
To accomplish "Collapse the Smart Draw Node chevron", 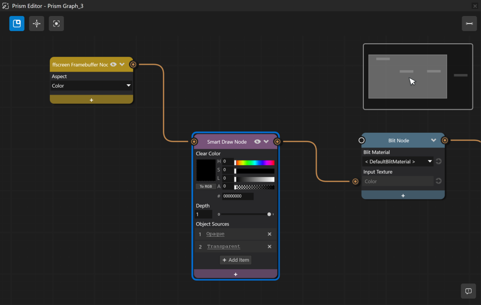I will 266,142.
